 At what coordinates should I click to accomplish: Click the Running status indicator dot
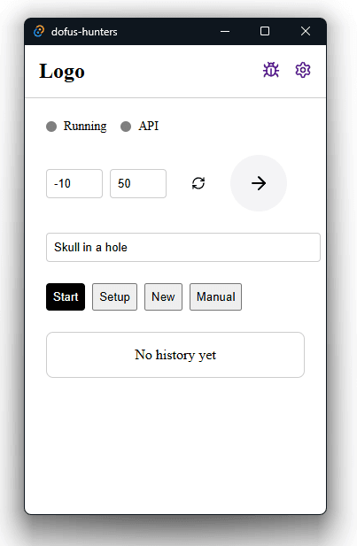[51, 127]
